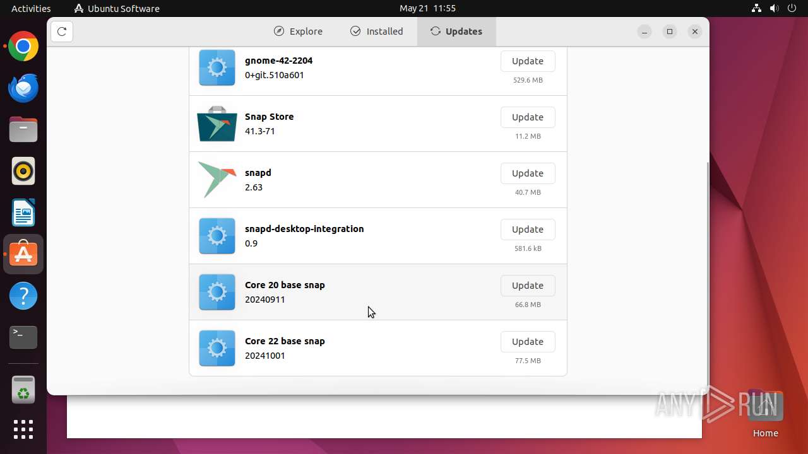Screen dimensions: 808x454
Task: Click the version text 20241001
Action: pyautogui.click(x=265, y=356)
